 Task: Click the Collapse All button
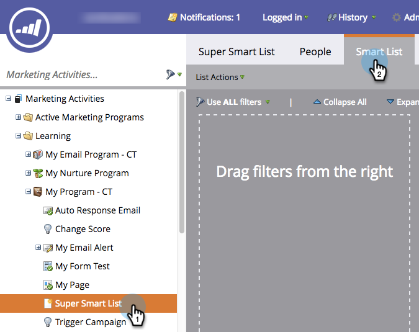(x=340, y=102)
